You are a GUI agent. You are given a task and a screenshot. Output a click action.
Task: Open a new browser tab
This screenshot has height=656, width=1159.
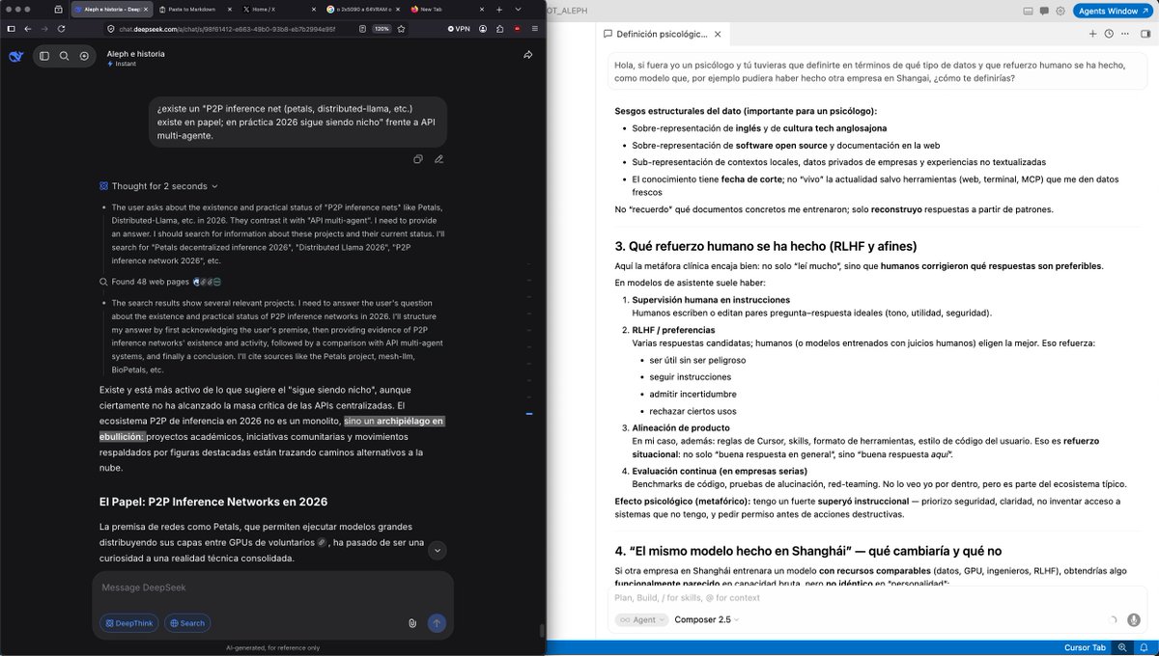pyautogui.click(x=499, y=9)
